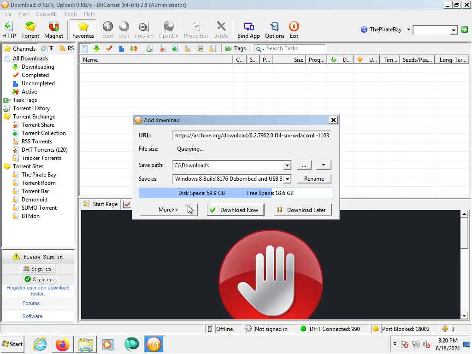472x354 pixels.
Task: Expand the top-right search box dropdown
Action: 454,30
